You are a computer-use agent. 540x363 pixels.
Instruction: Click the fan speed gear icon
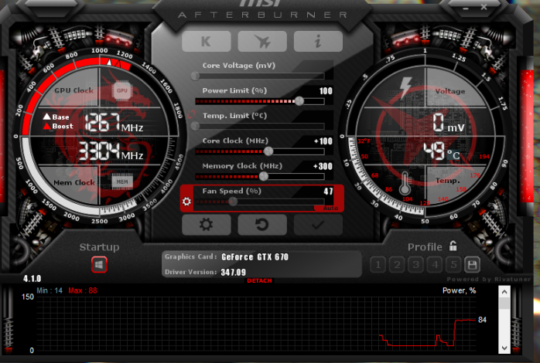186,201
